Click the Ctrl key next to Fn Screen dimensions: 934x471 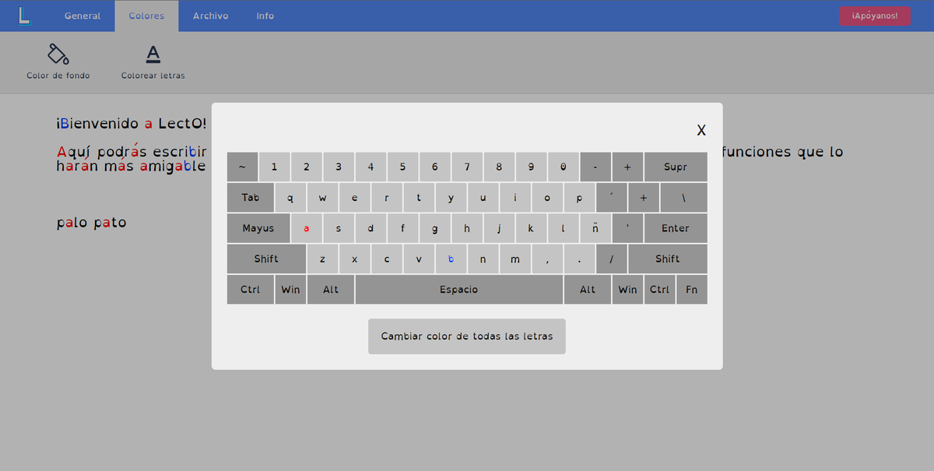point(660,290)
